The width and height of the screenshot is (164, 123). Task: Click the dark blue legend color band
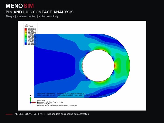26,44
